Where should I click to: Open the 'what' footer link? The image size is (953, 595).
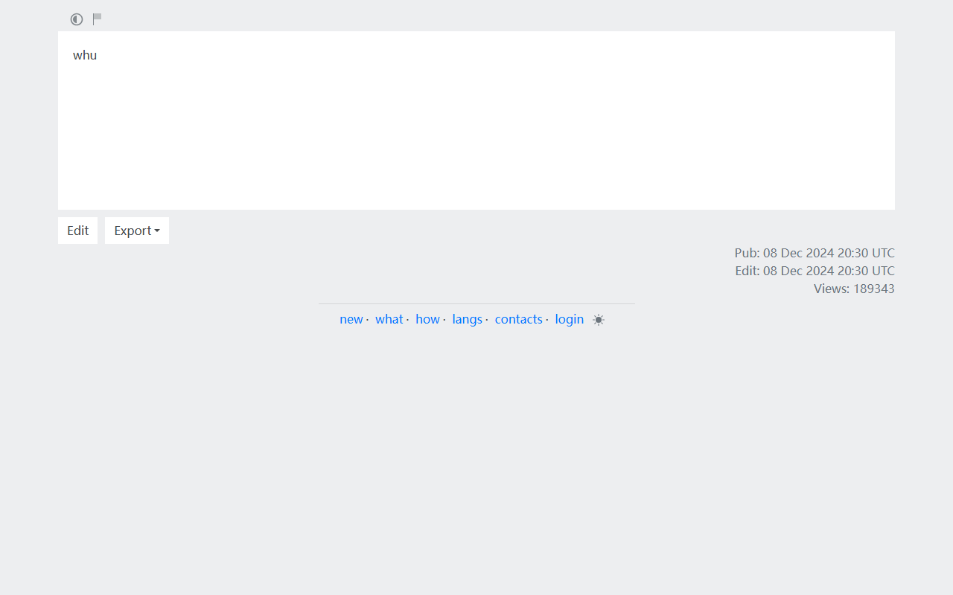pyautogui.click(x=389, y=319)
